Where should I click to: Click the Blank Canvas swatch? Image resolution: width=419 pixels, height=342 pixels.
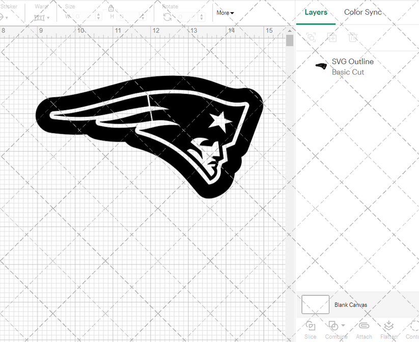pyautogui.click(x=315, y=304)
